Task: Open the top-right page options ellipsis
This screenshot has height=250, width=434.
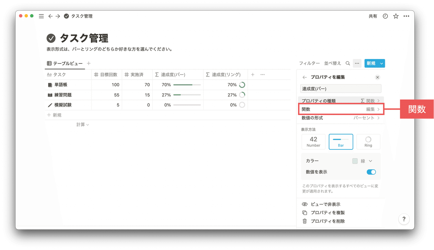Action: click(x=406, y=16)
